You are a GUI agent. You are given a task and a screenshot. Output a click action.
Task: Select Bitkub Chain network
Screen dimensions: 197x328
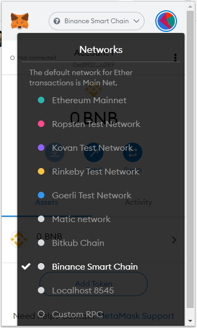click(78, 243)
